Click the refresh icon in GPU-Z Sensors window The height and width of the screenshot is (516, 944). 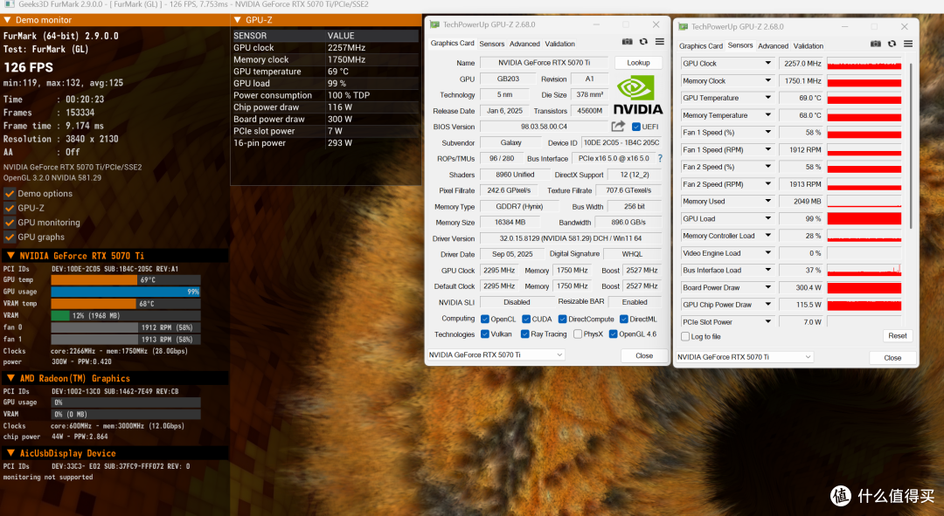point(892,44)
